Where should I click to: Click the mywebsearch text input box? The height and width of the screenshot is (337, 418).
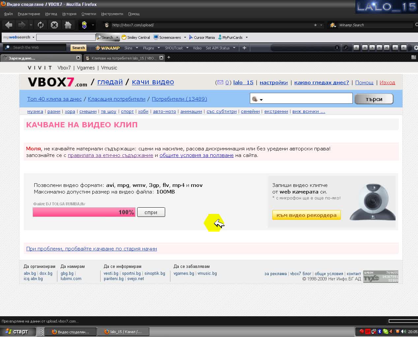tap(66, 37)
